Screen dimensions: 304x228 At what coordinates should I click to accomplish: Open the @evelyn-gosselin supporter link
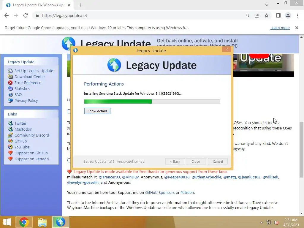point(83,183)
